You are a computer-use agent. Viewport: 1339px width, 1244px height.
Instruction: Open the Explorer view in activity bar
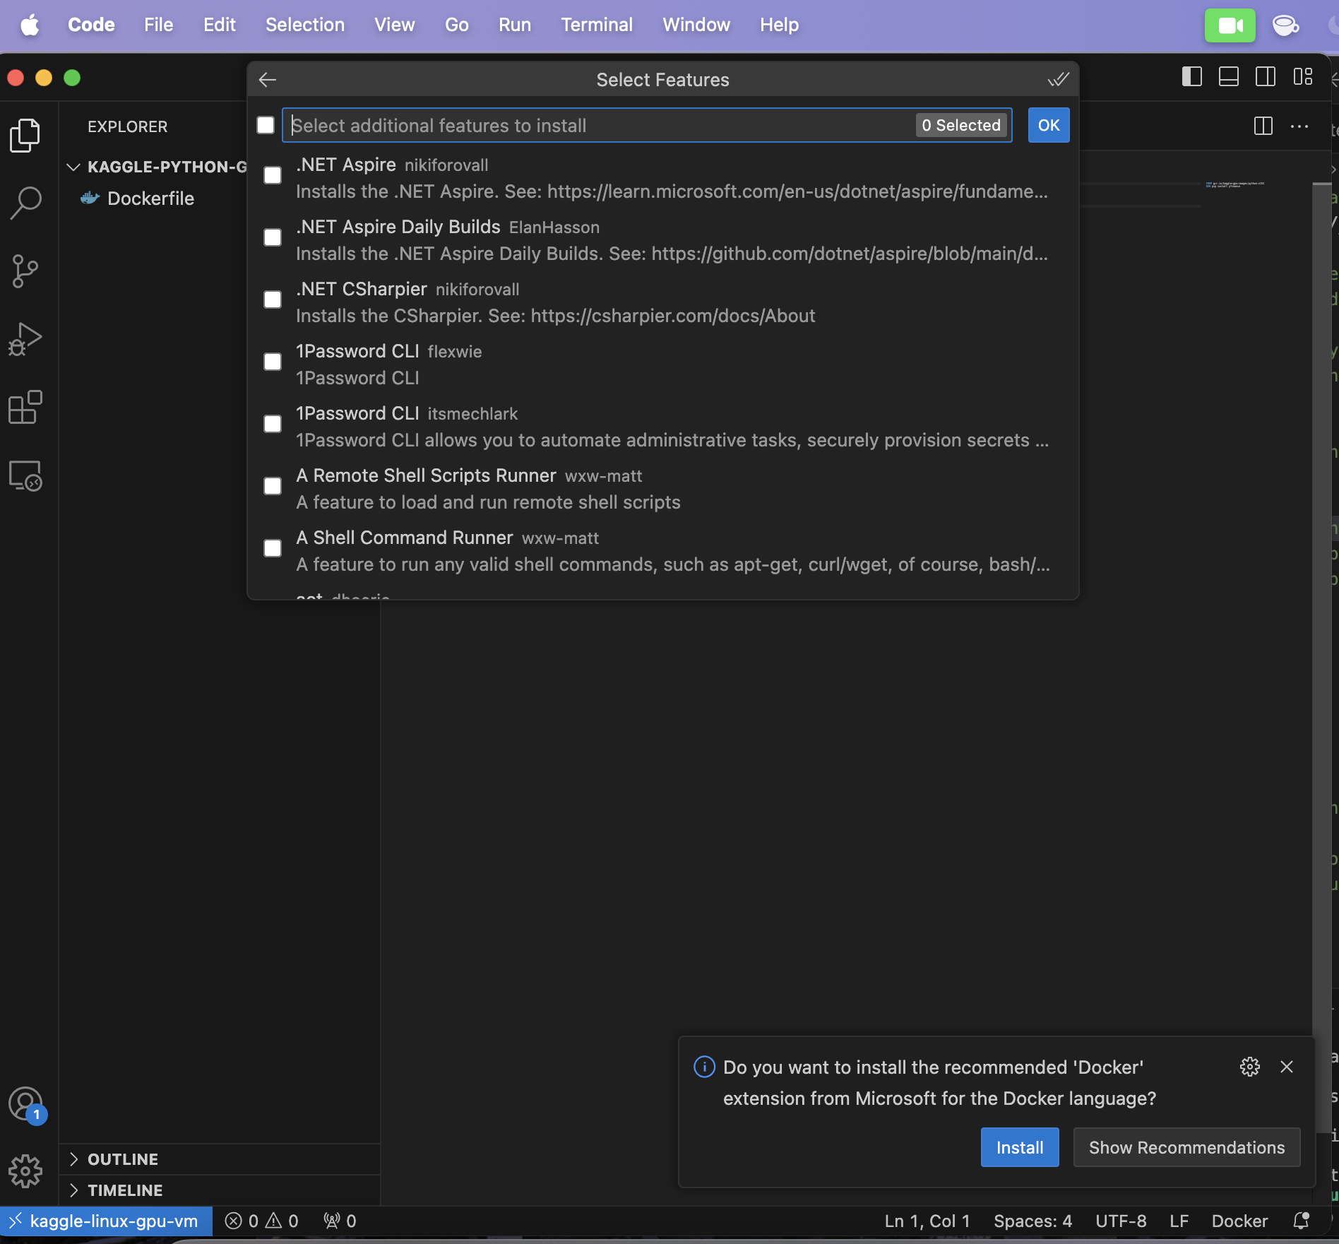coord(25,134)
